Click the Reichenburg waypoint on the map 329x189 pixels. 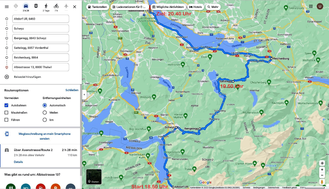pyautogui.click(x=271, y=58)
